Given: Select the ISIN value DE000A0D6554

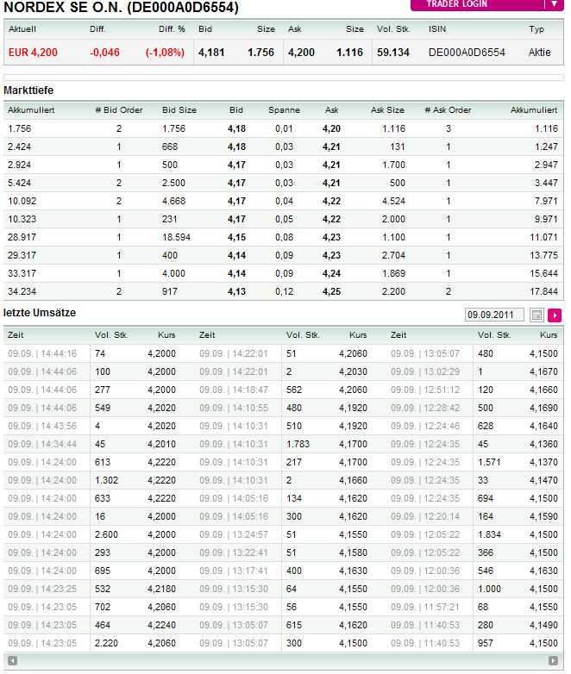Looking at the screenshot, I should 467,53.
